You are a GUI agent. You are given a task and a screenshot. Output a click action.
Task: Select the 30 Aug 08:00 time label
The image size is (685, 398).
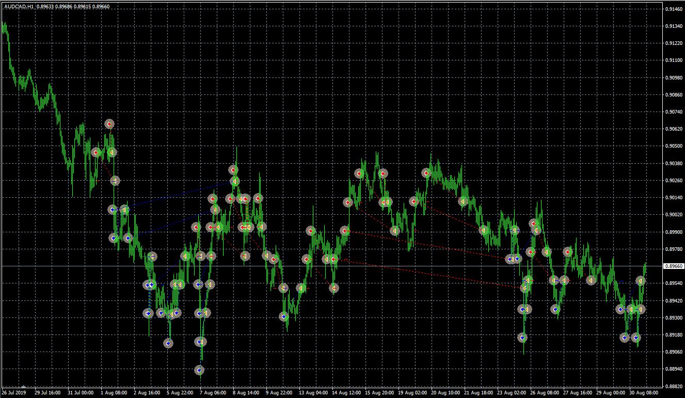645,393
